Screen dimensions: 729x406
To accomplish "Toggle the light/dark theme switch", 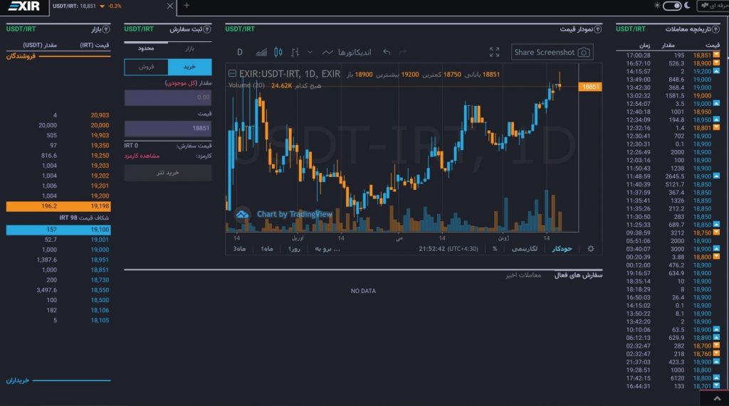I will [x=672, y=6].
